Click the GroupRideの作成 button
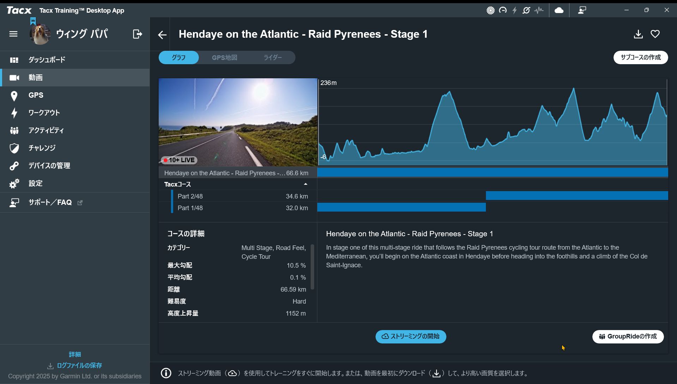 [628, 337]
